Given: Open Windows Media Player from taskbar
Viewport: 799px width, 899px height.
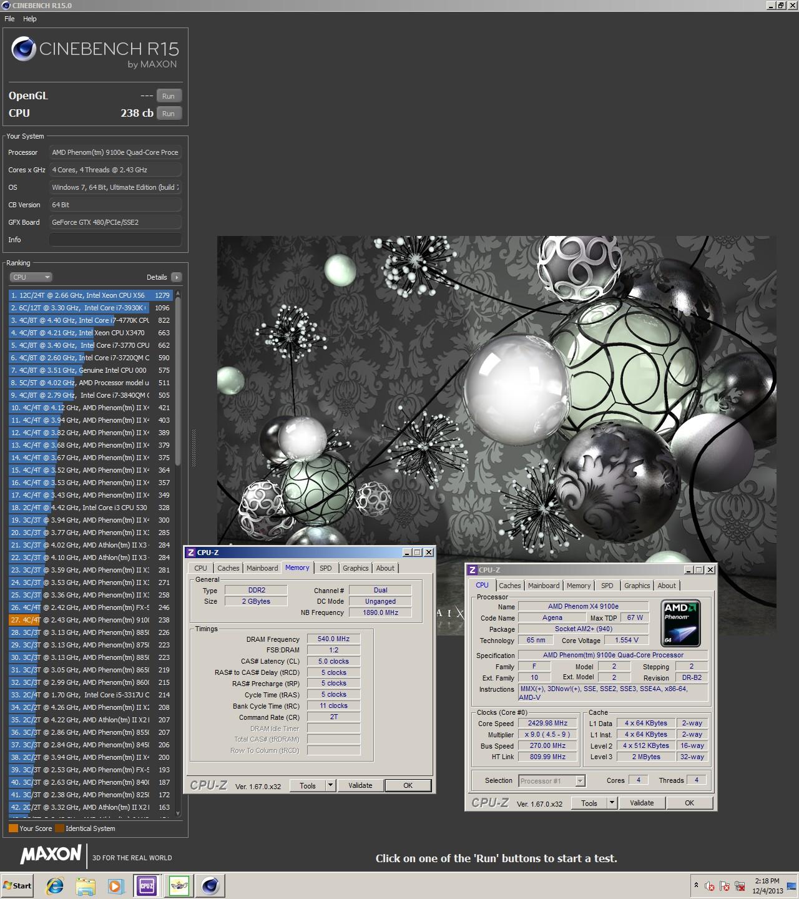Looking at the screenshot, I should 115,886.
